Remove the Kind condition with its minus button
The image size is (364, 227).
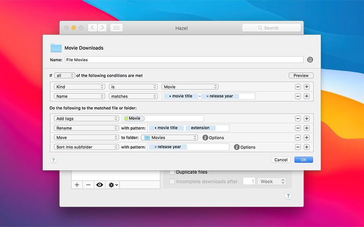click(298, 87)
